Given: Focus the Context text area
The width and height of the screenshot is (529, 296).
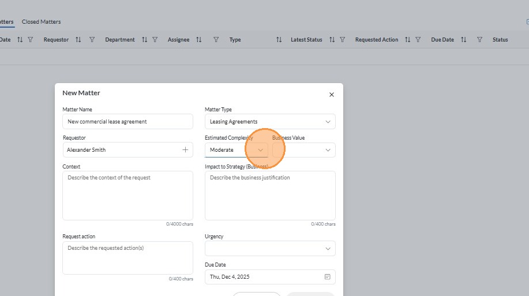Looking at the screenshot, I should tap(127, 195).
